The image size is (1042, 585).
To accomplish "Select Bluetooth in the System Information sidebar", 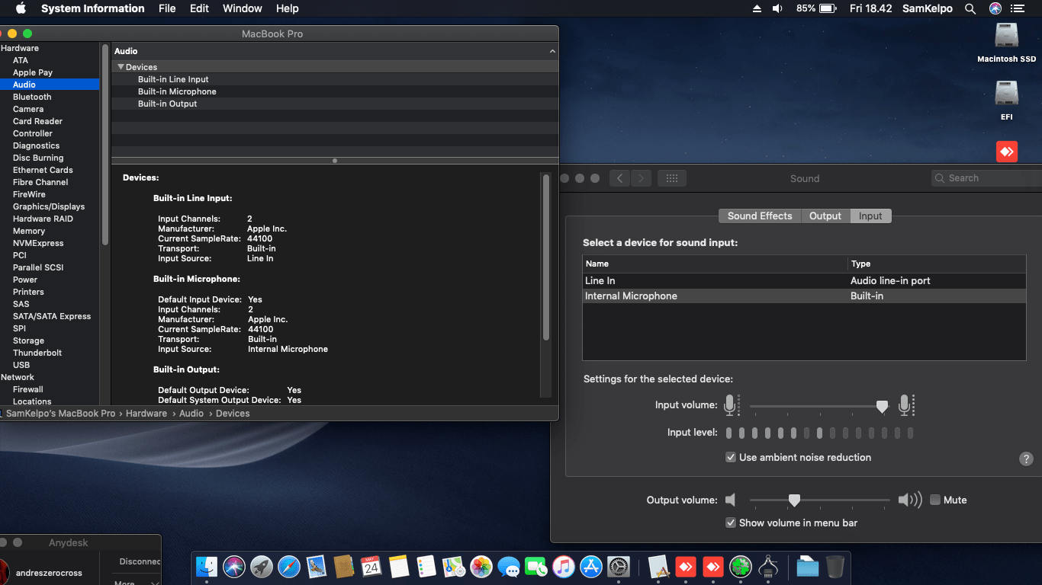I will coord(32,97).
